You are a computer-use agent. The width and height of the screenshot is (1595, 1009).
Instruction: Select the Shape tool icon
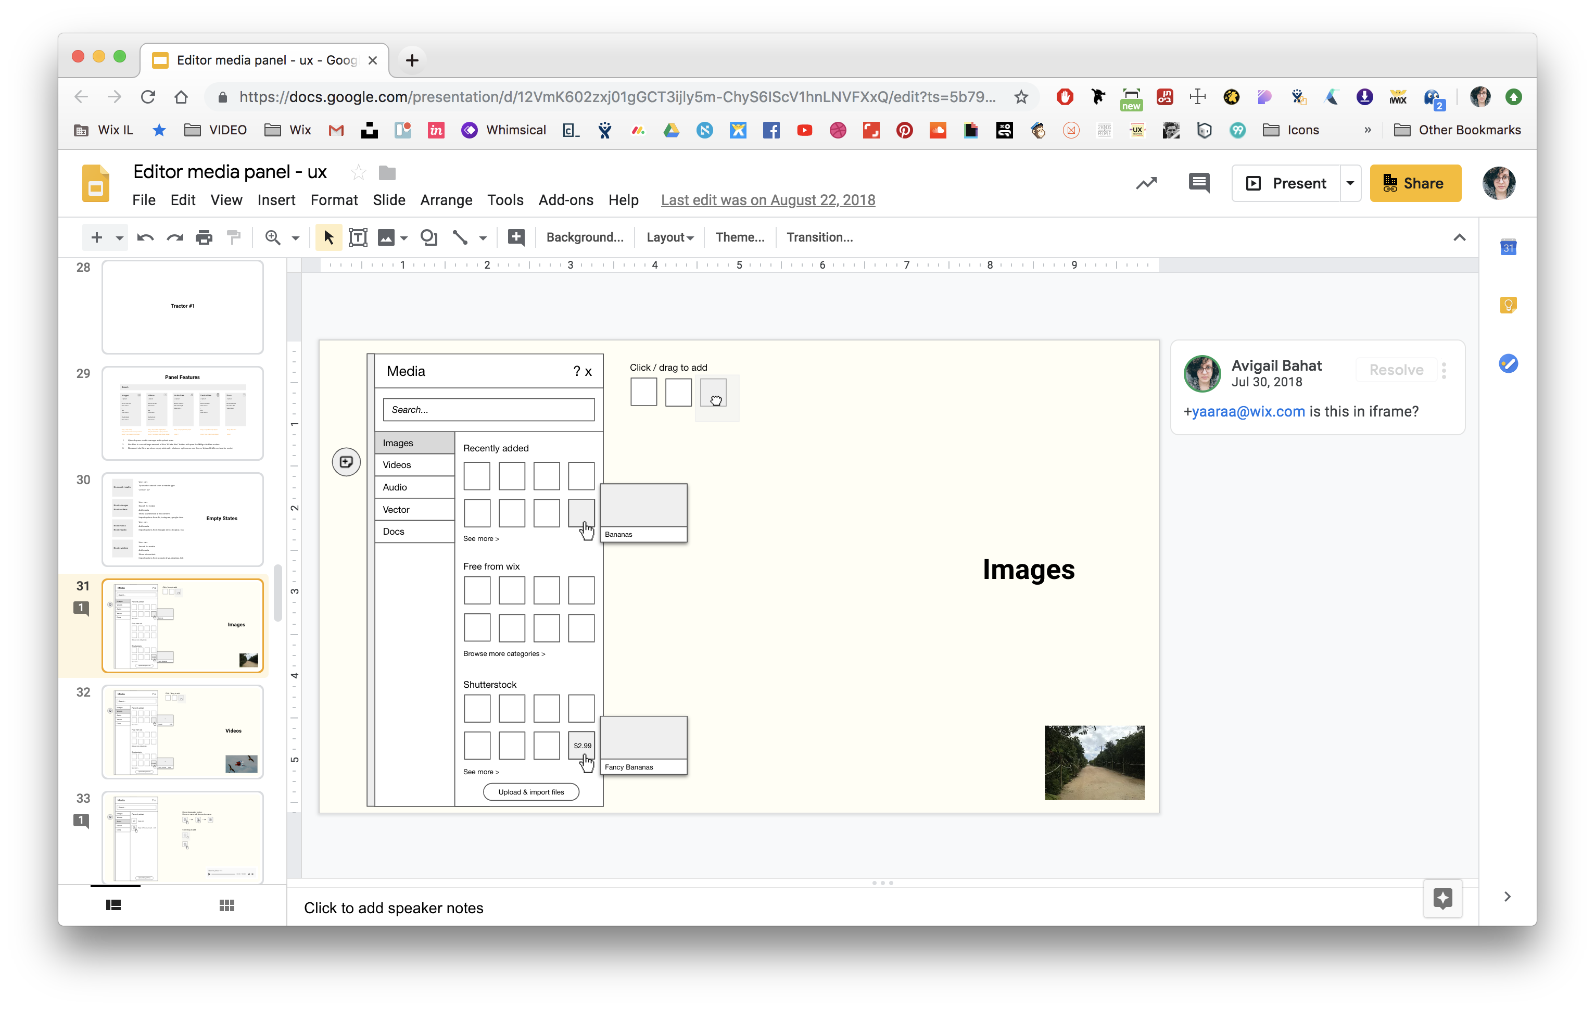[428, 237]
